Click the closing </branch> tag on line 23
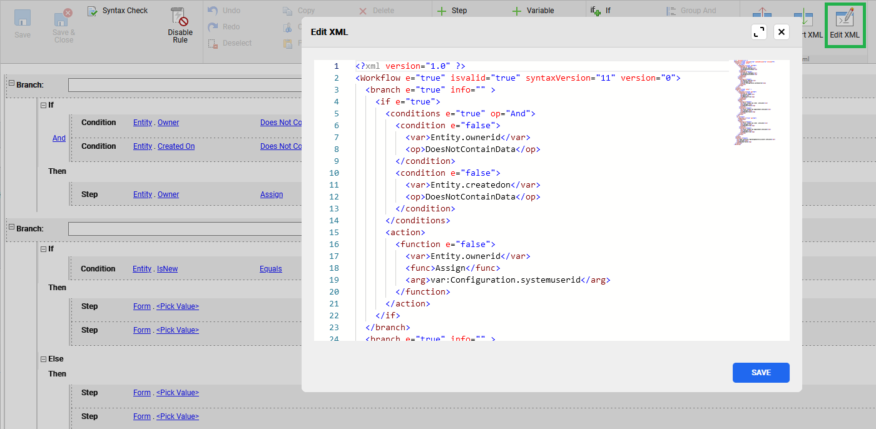 coord(388,328)
